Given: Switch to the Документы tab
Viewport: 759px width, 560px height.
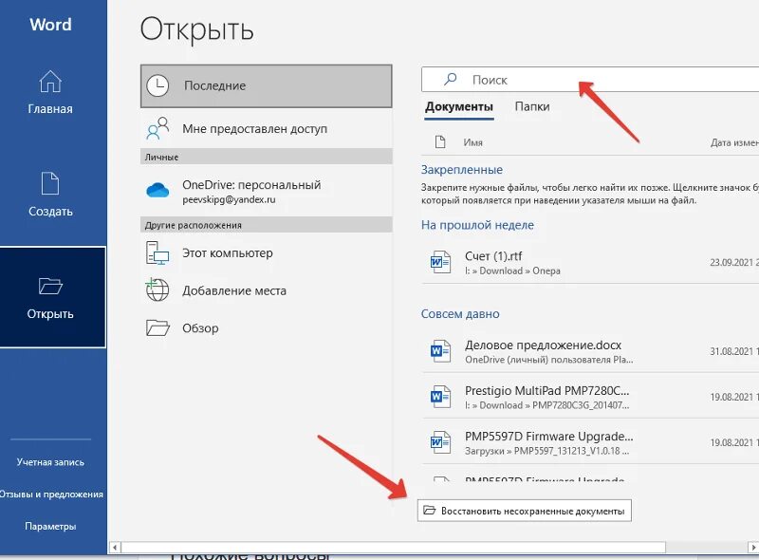Looking at the screenshot, I should 459,106.
